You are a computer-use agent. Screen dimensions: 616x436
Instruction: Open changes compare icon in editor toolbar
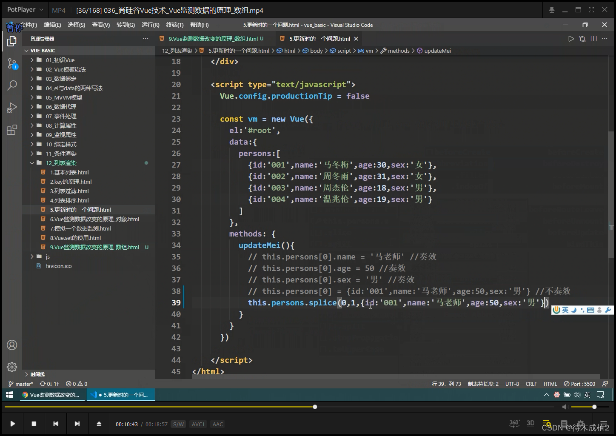tap(582, 39)
